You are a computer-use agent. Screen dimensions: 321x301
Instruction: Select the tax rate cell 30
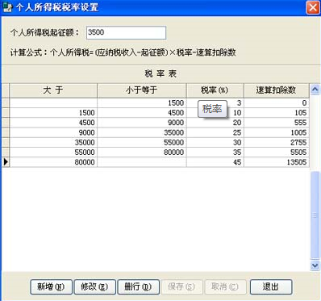click(x=215, y=143)
